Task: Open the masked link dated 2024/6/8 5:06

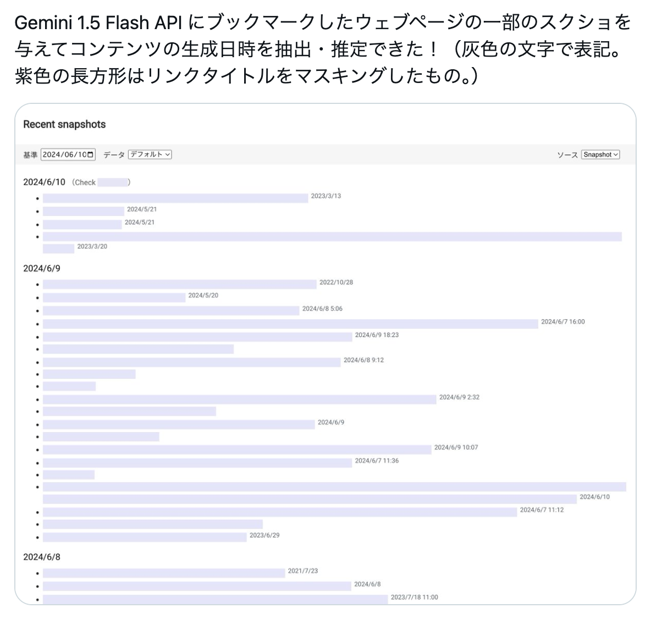Action: coord(170,311)
